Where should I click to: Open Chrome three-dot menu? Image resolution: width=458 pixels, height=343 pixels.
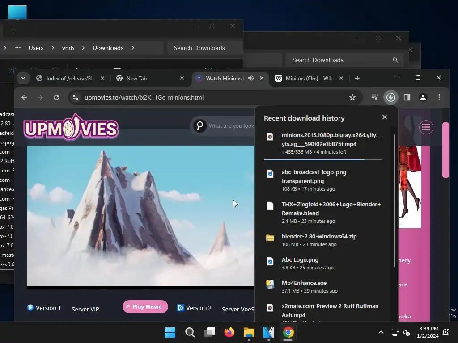pos(439,97)
